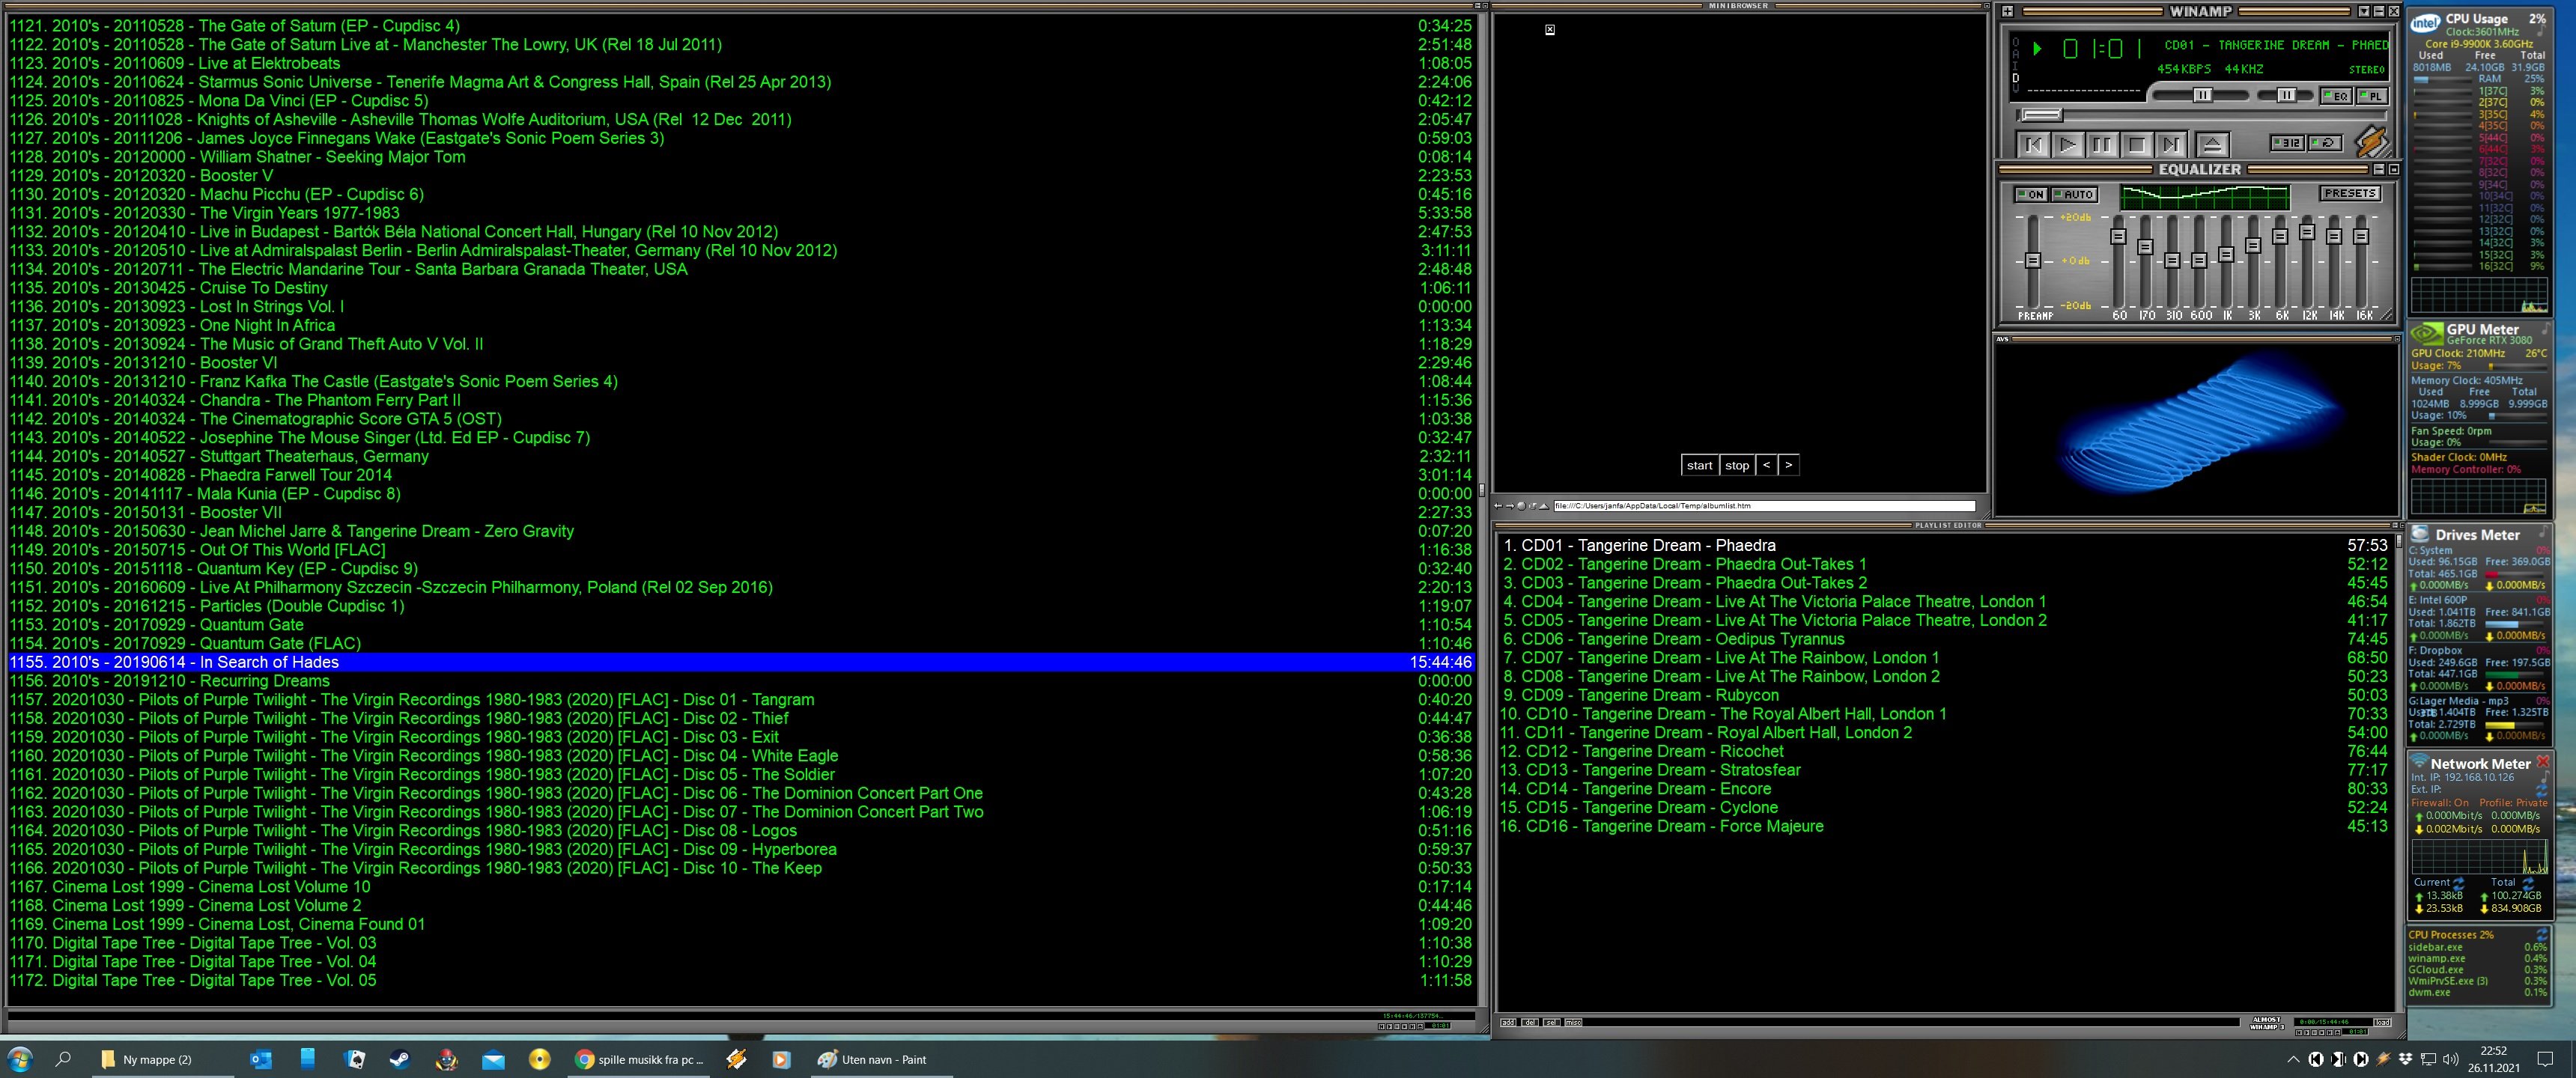2576x1078 pixels.
Task: Switch to Chrome 'spille musikk fra pc' window
Action: click(x=639, y=1059)
